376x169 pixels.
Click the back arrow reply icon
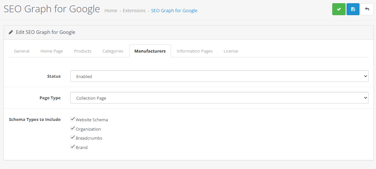tap(367, 9)
